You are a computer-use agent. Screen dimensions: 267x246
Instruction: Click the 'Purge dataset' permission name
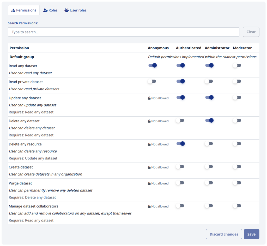(x=20, y=183)
